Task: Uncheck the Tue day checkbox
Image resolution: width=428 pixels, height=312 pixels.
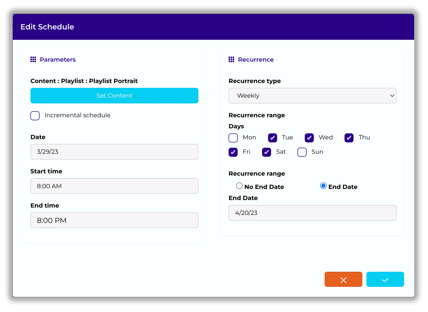Action: (272, 138)
